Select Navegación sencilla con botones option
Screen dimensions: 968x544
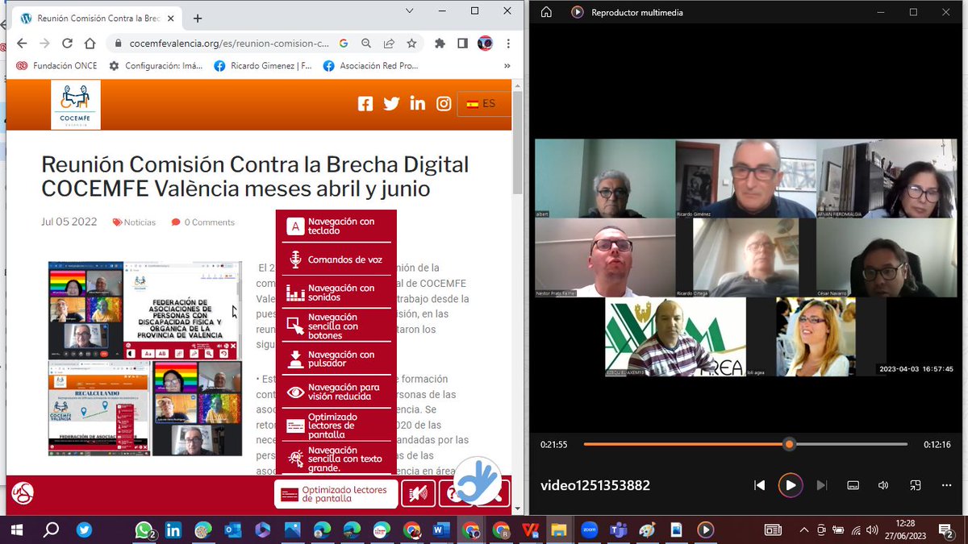tap(336, 326)
